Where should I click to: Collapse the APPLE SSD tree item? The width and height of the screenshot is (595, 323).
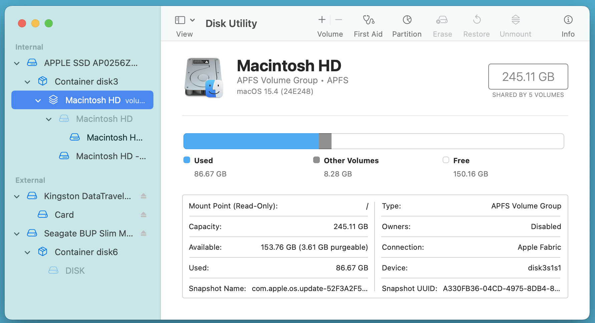[17, 63]
